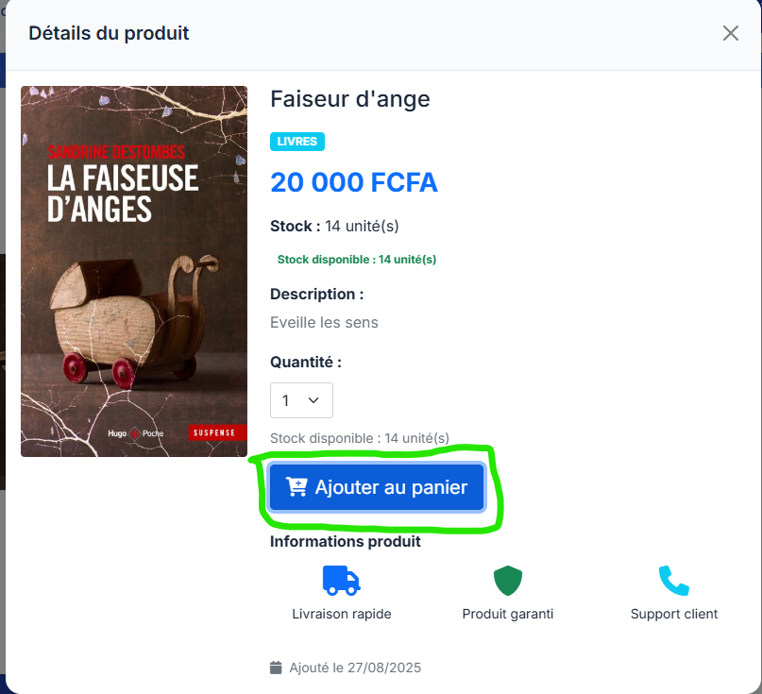Click the calendar icon beside the added date

pos(276,668)
